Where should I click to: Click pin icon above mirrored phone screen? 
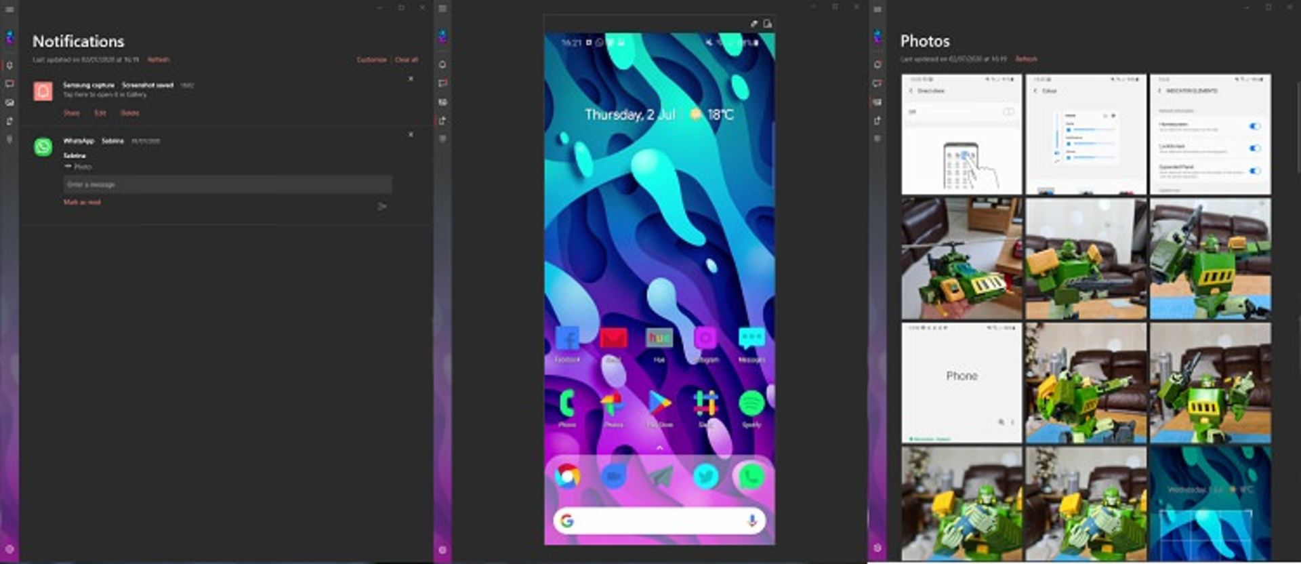753,24
